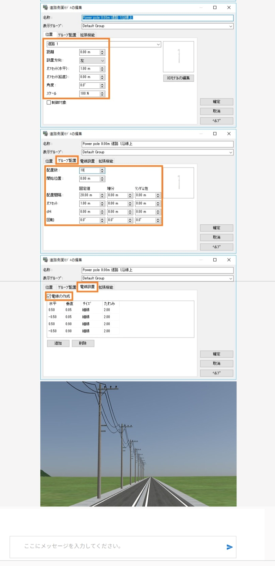Open ヘルプ in the グループ配置 dialog
This screenshot has height=566, width=275.
coord(216,247)
